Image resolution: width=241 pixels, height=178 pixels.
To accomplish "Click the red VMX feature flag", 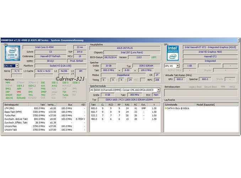I will 19,92.
